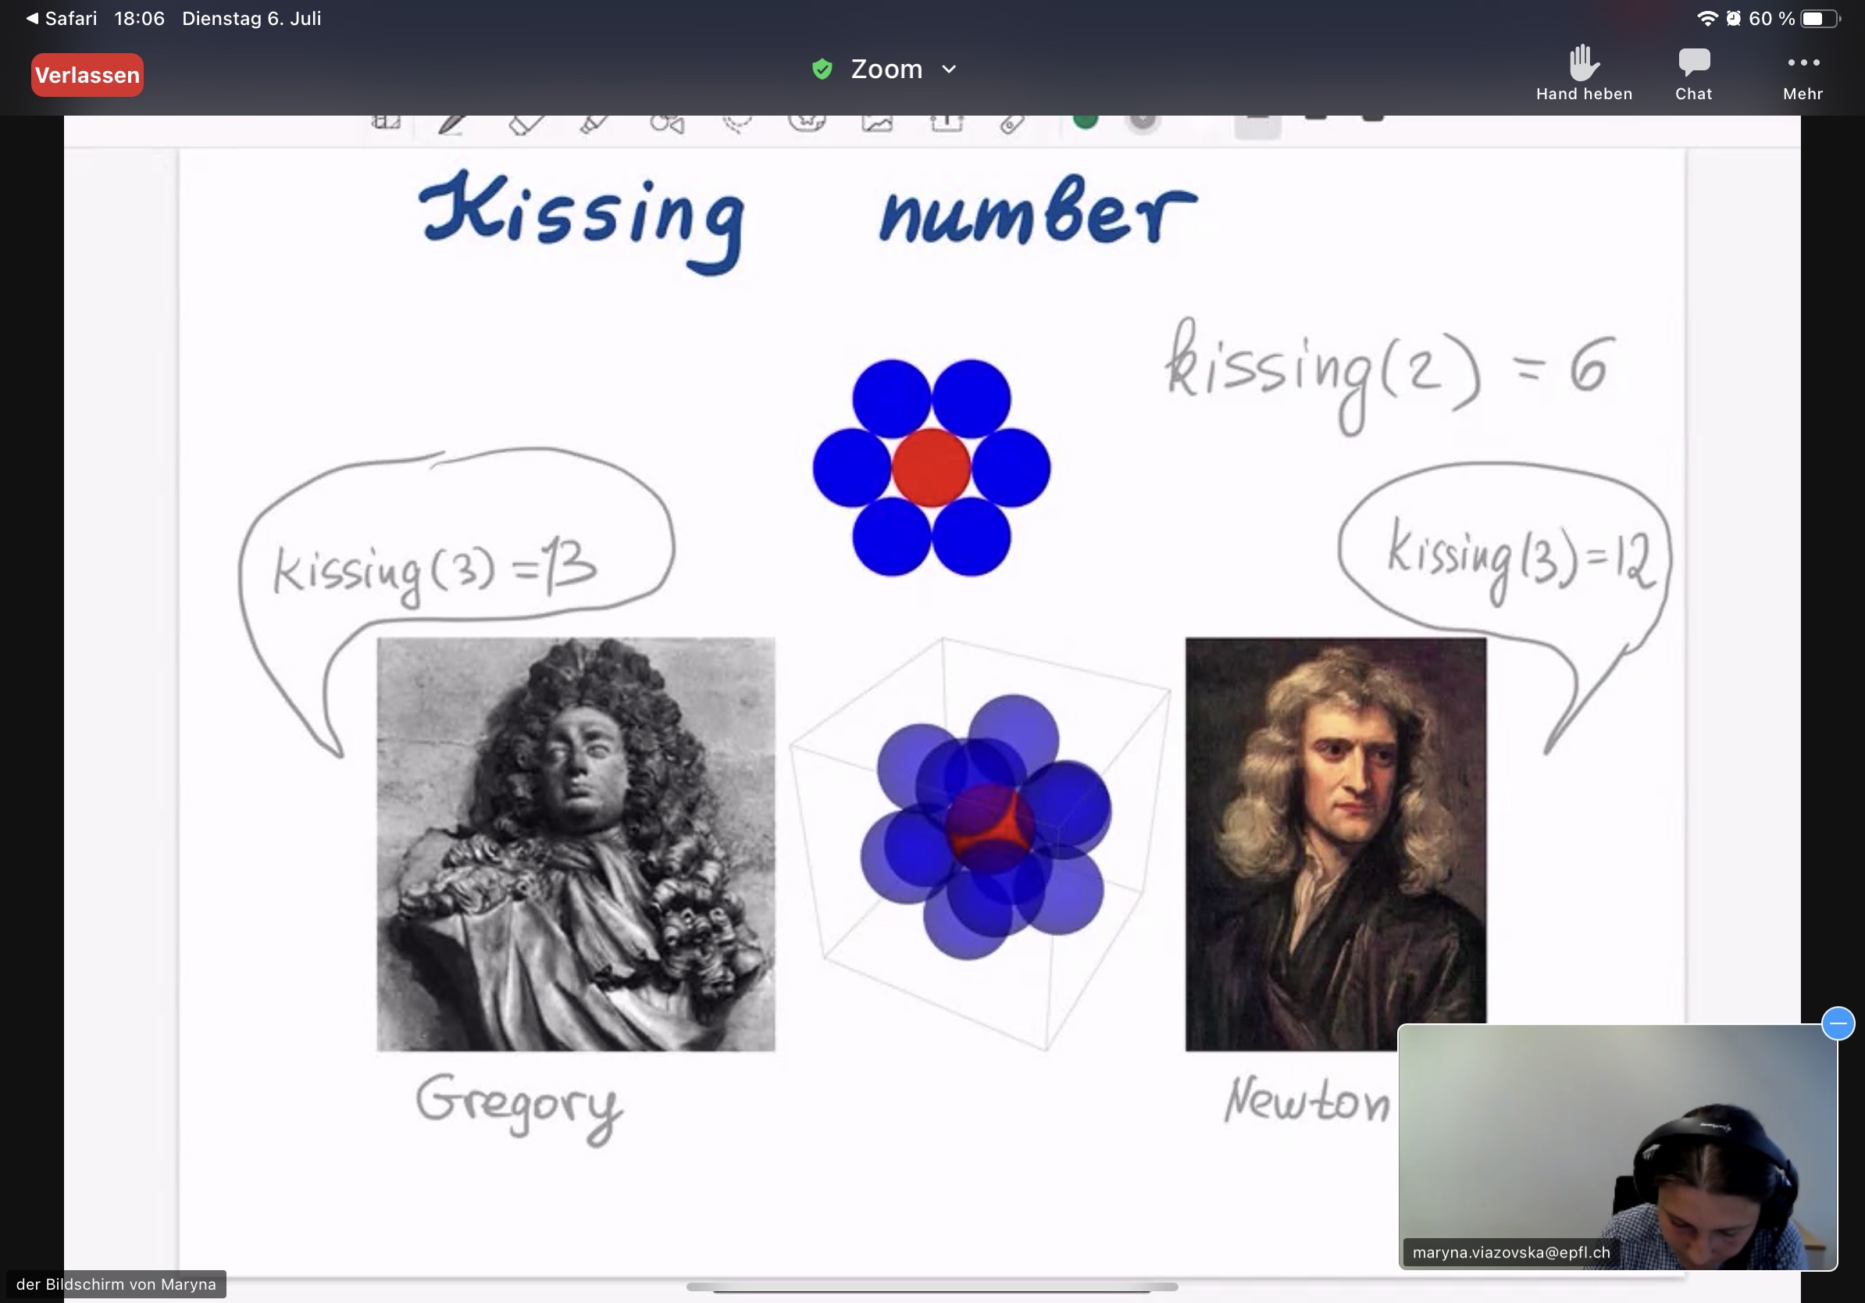This screenshot has width=1865, height=1303.
Task: Return to Safari via back arrow
Action: (33, 18)
